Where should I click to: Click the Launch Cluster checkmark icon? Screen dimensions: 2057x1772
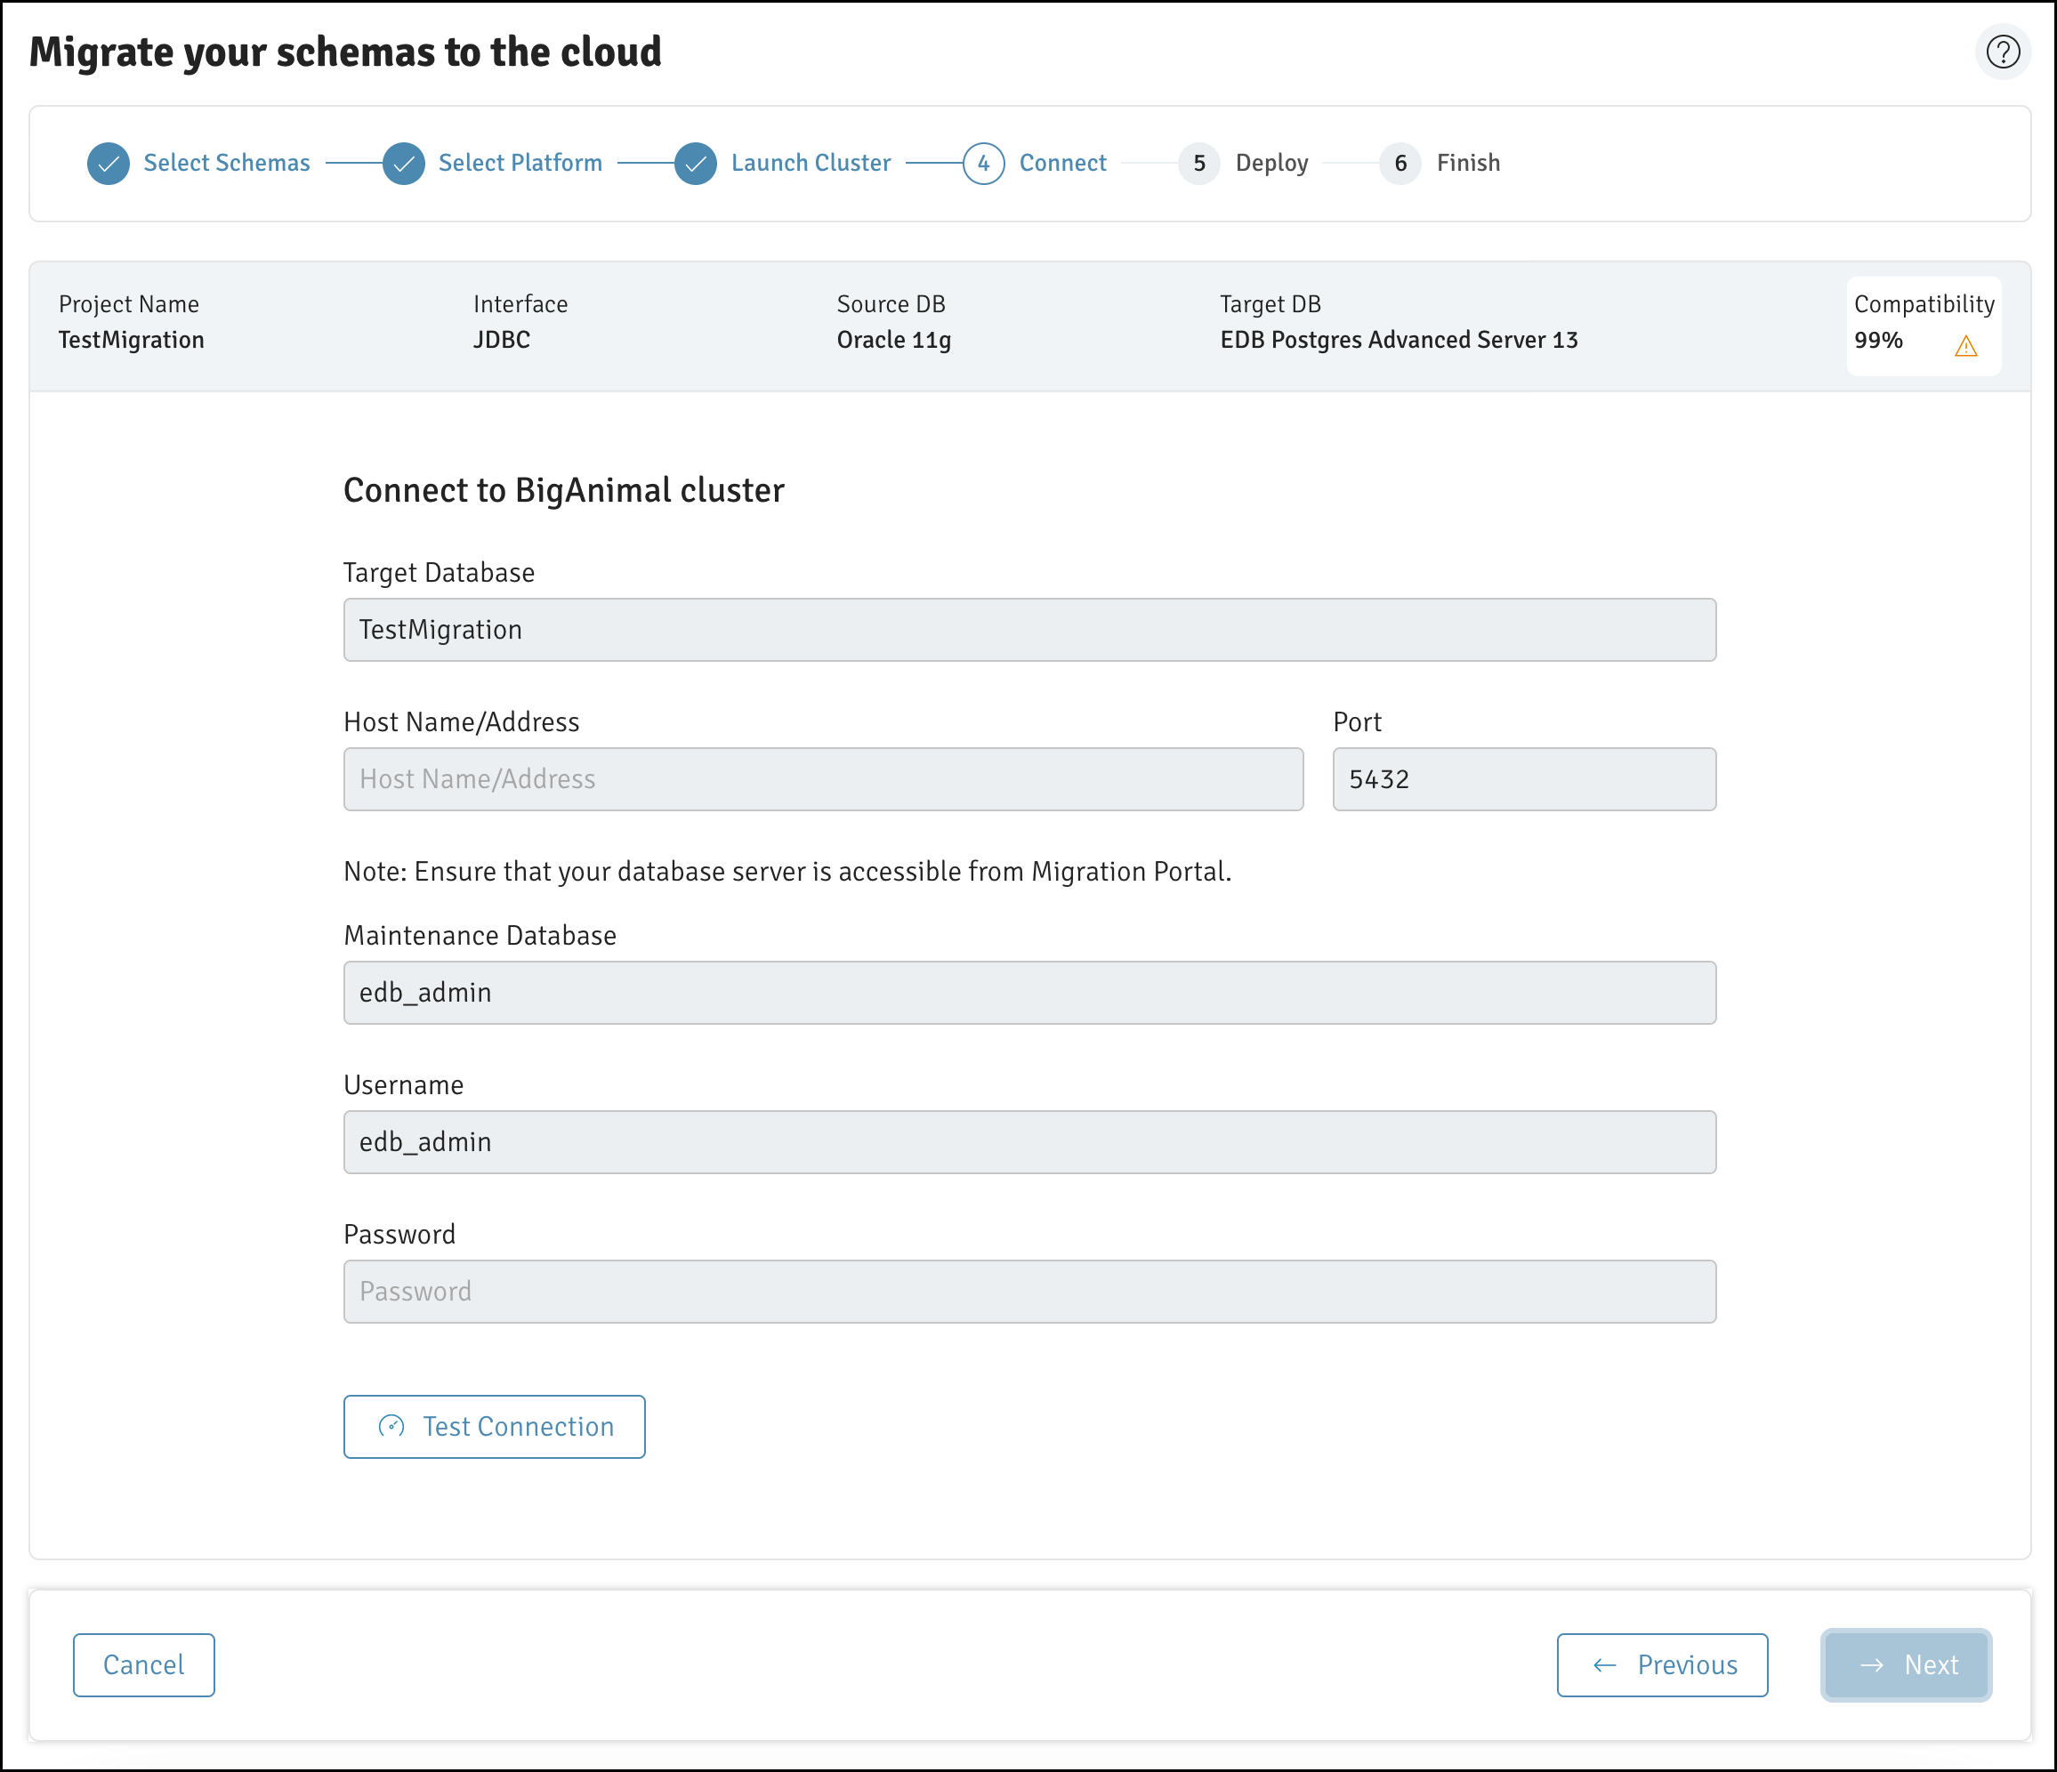696,164
